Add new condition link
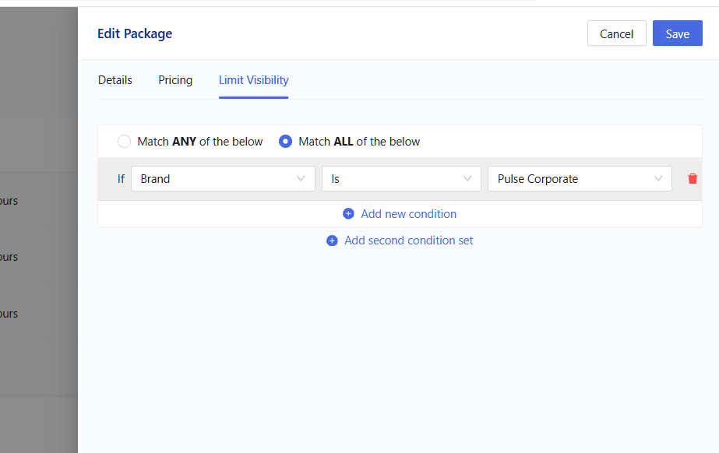This screenshot has width=719, height=453. [408, 214]
